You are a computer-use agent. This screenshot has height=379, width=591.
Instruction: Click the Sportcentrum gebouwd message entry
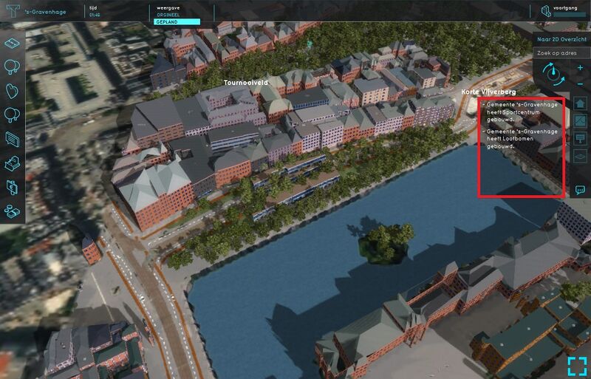pos(519,111)
